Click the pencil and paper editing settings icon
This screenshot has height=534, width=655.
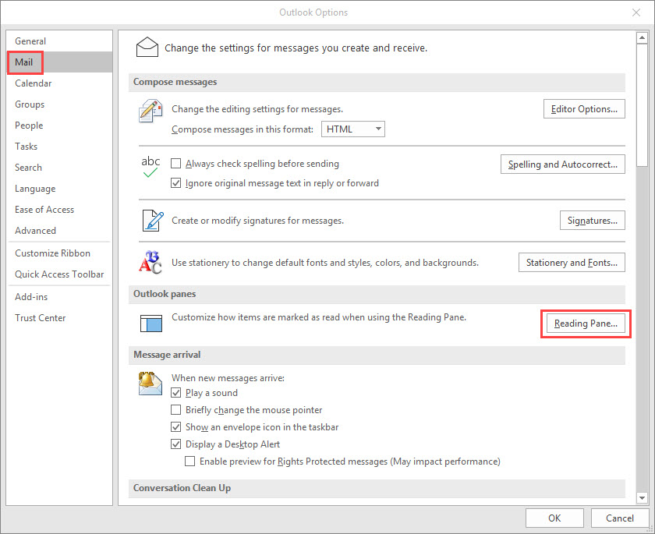[x=150, y=111]
